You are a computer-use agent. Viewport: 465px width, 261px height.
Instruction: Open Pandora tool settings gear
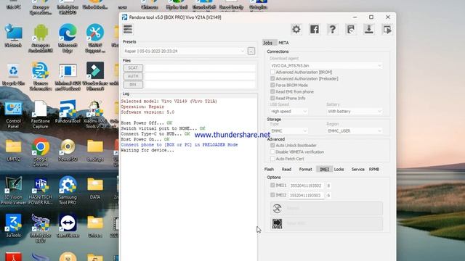coord(296,29)
